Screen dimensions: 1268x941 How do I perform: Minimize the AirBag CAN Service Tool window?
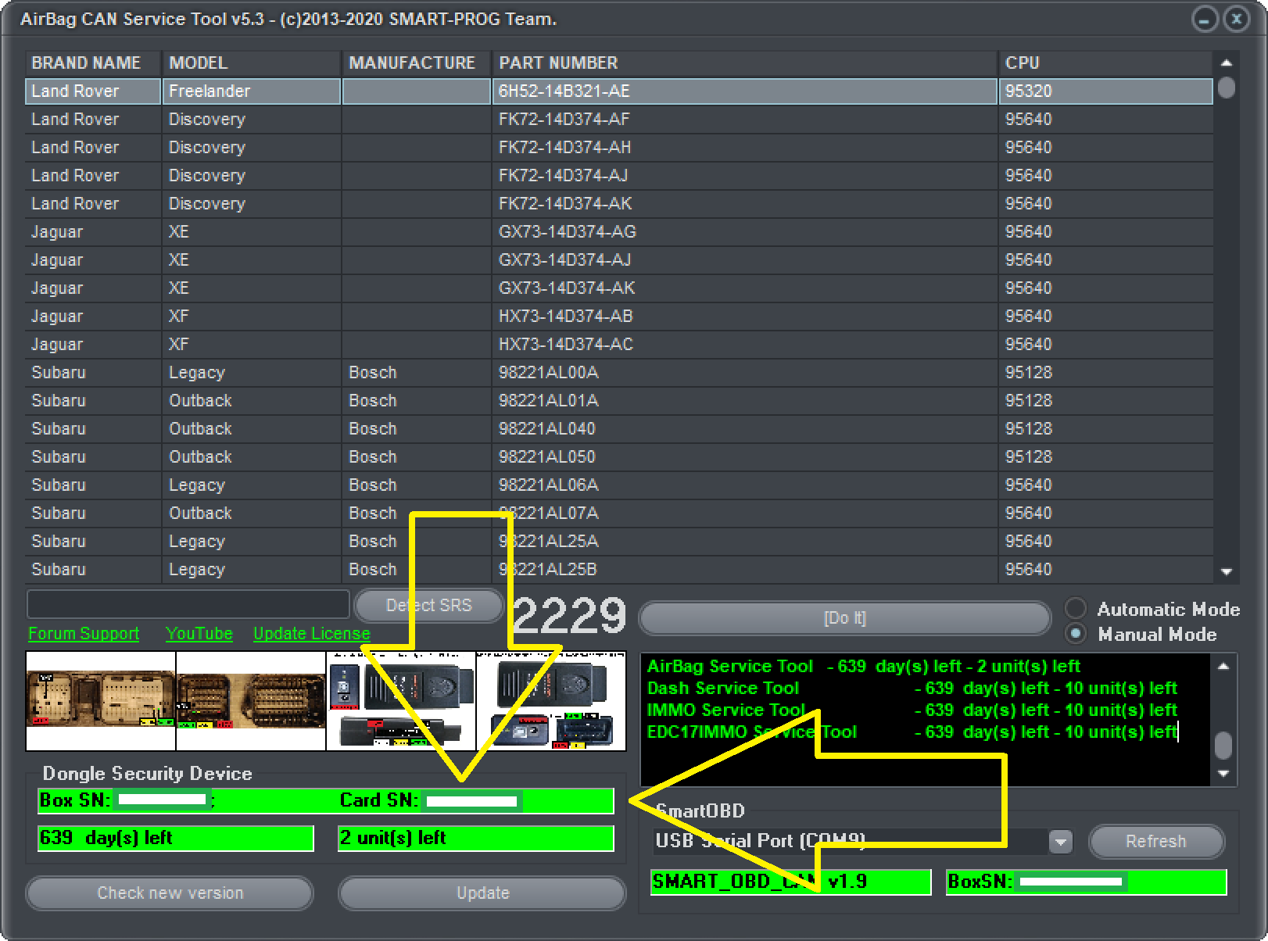point(1204,19)
